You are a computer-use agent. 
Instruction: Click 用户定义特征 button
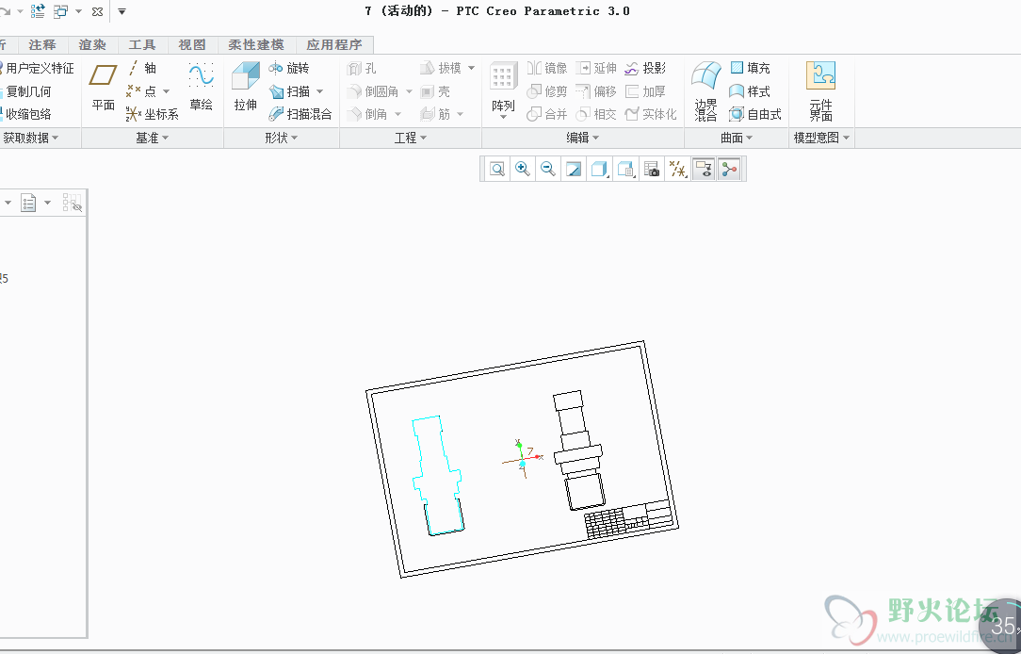[x=37, y=68]
